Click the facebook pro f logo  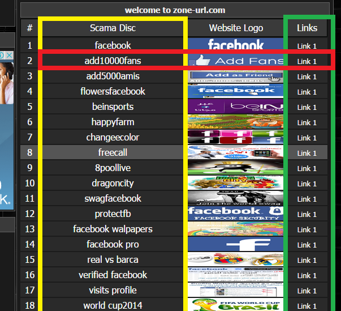(235, 244)
